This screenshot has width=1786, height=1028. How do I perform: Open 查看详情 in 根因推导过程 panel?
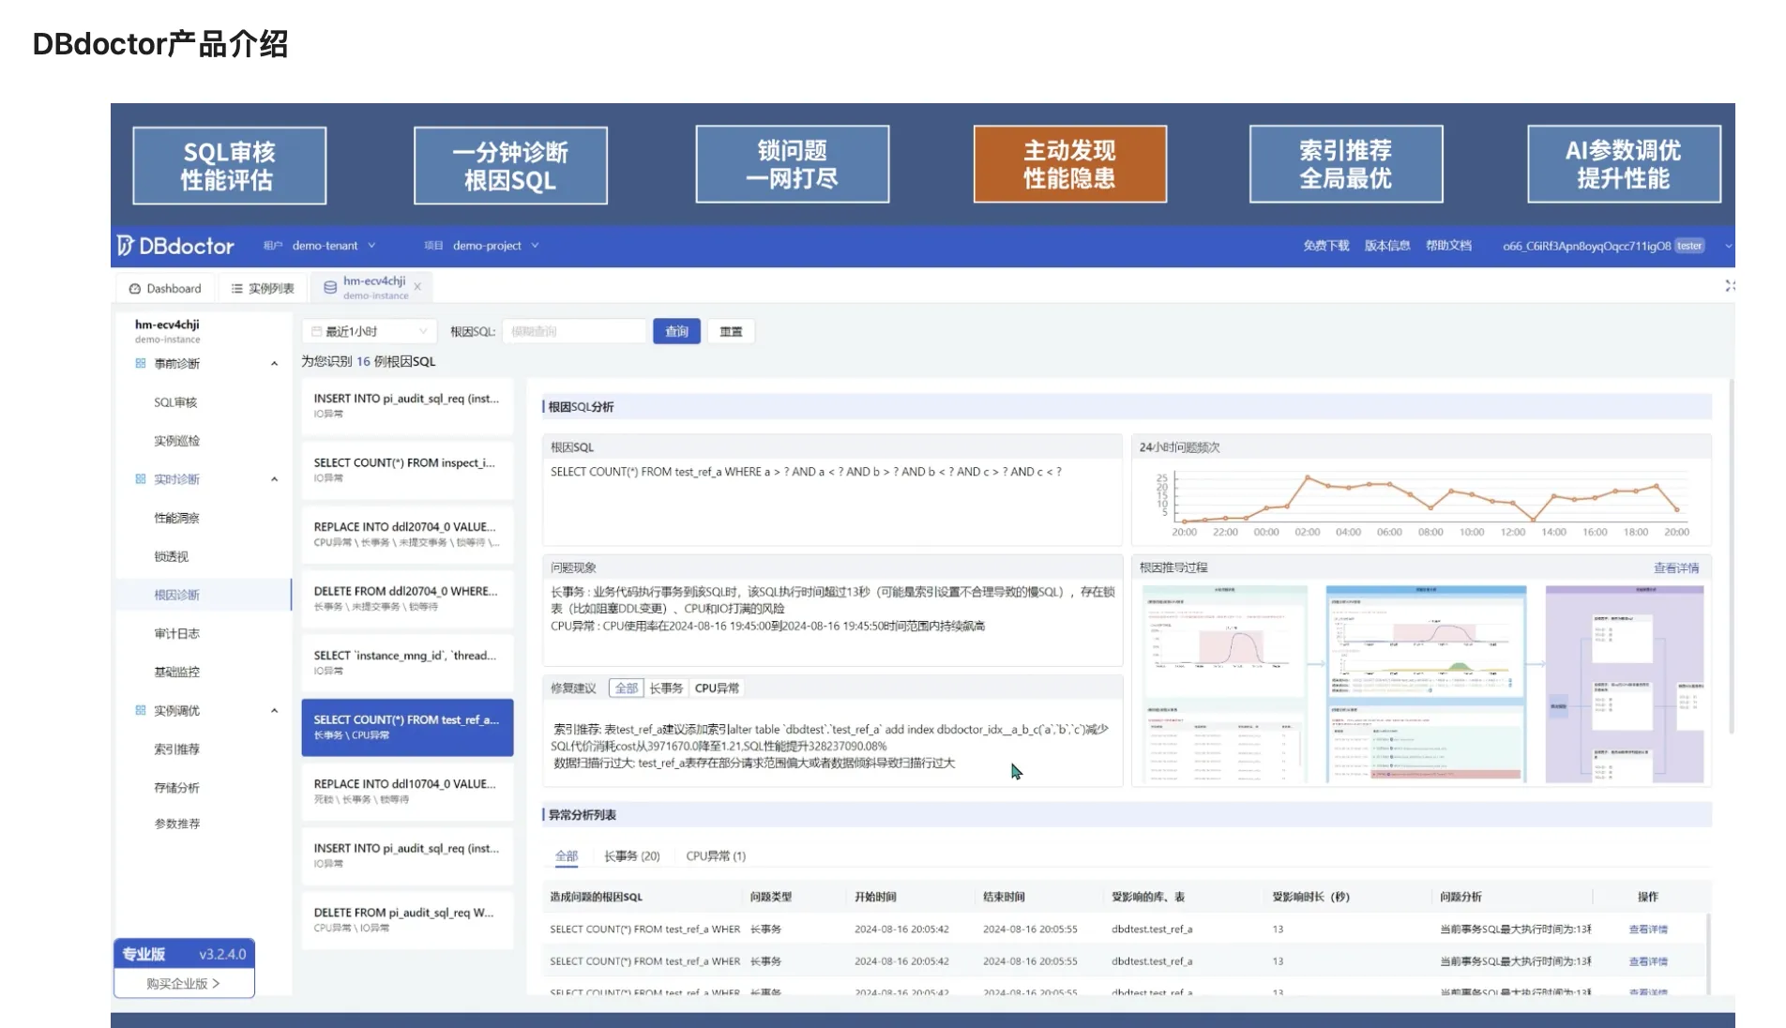(1675, 567)
